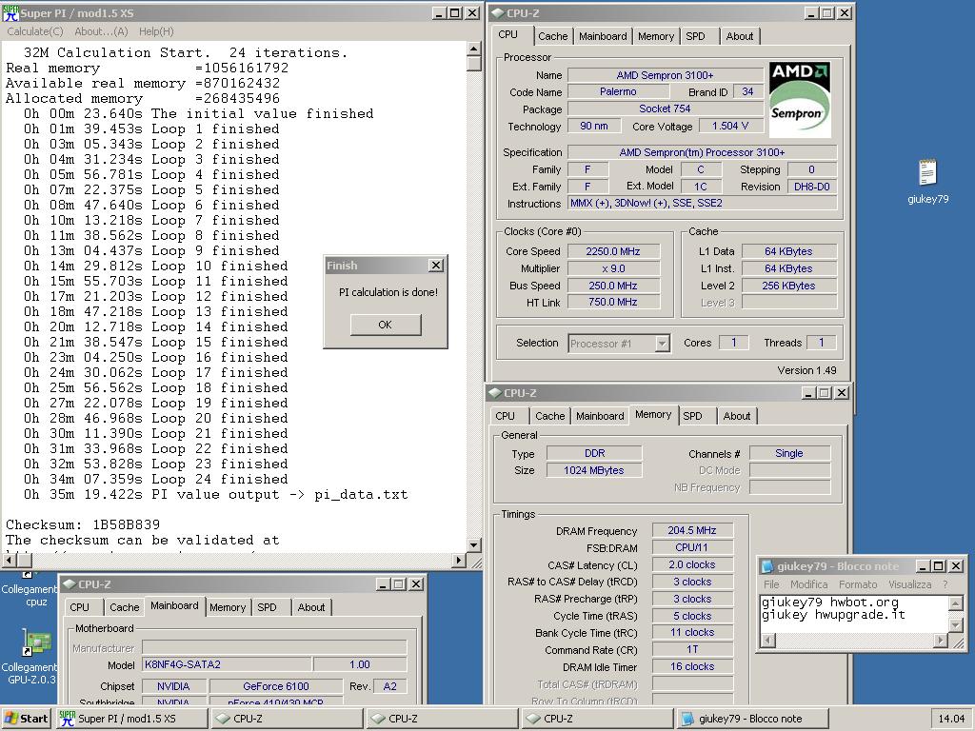
Task: Click OK in the Finish dialog
Action: pyautogui.click(x=386, y=325)
